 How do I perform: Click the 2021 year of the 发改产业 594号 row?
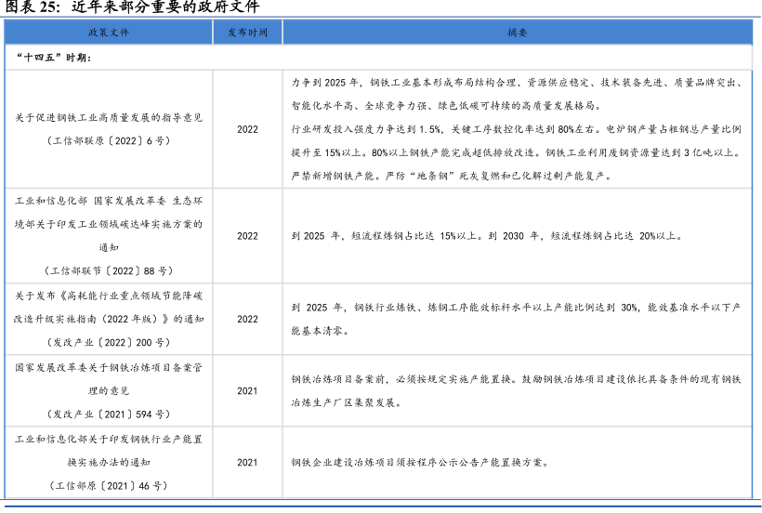tap(247, 391)
